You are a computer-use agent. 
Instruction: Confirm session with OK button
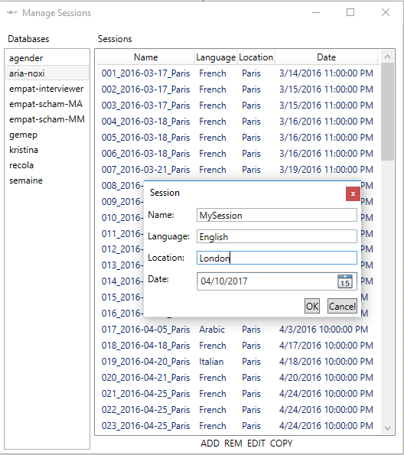[x=312, y=306]
